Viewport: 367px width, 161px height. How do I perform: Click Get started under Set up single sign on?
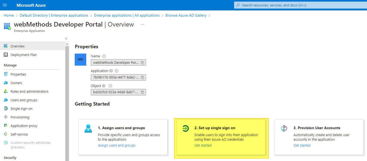pyautogui.click(x=203, y=145)
